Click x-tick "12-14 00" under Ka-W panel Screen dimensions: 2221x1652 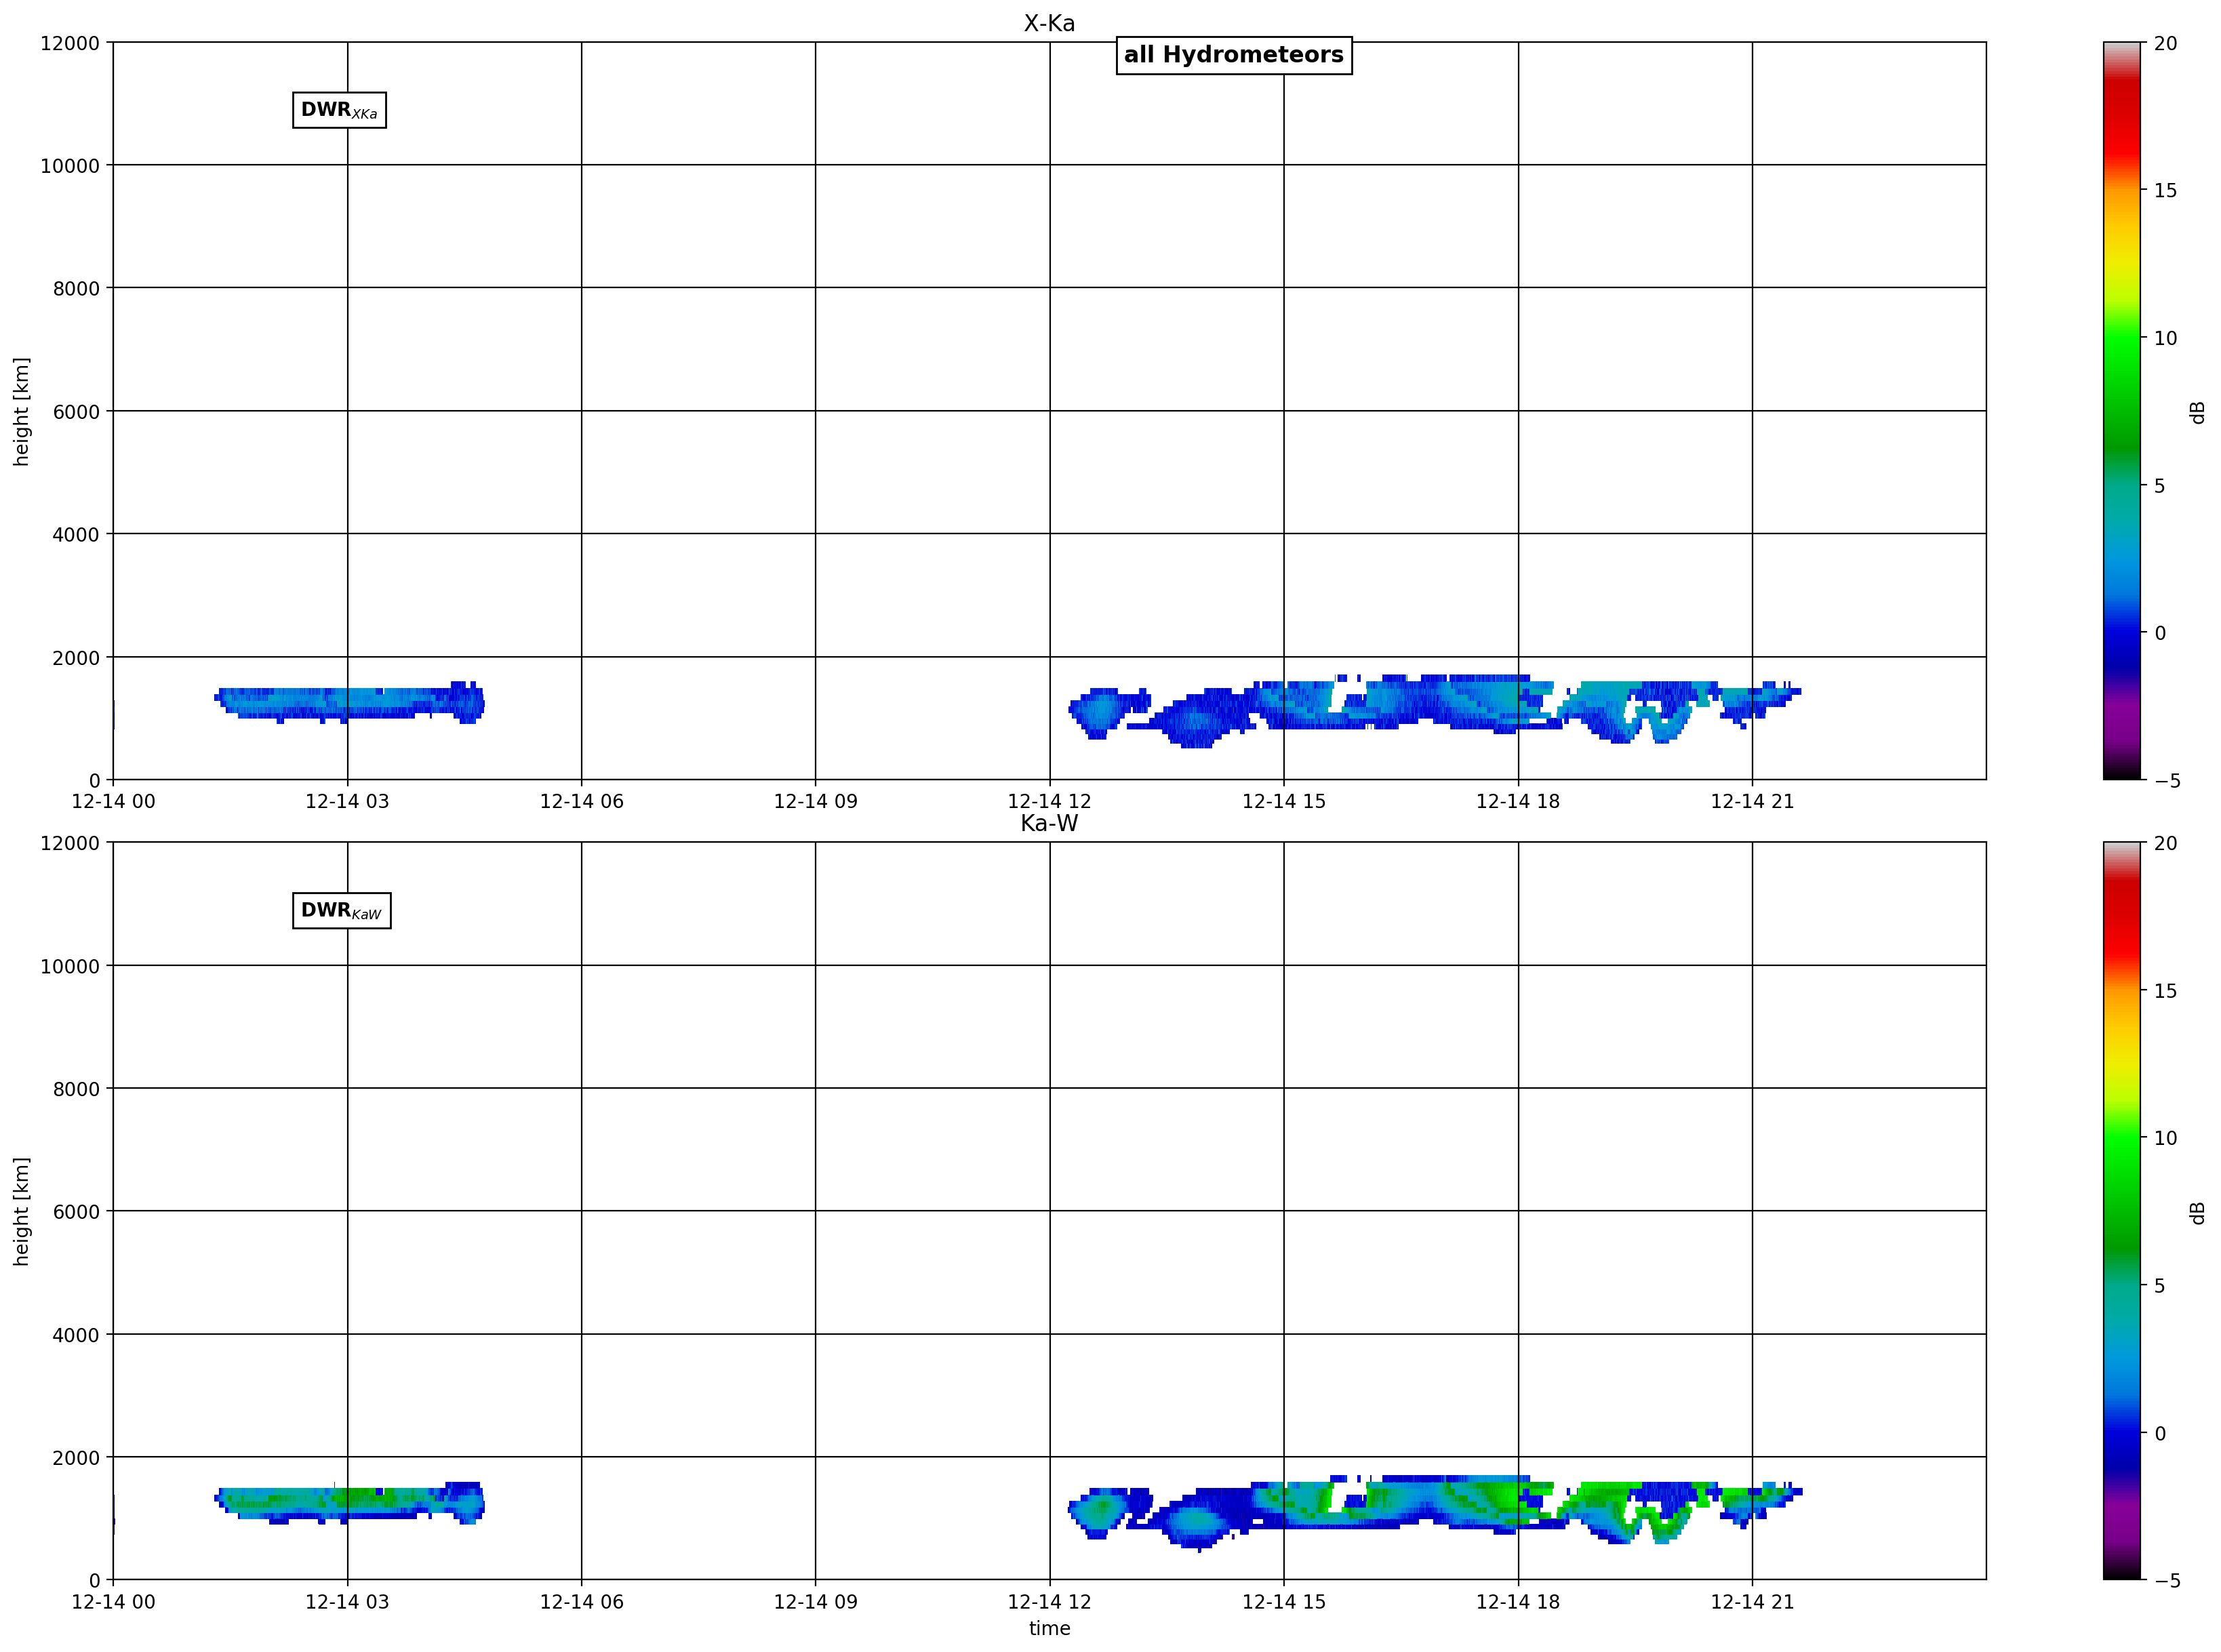coord(113,1601)
